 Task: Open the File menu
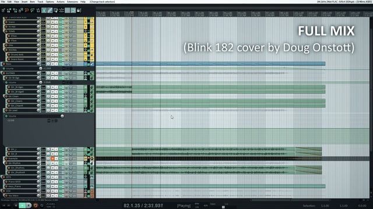point(3,2)
